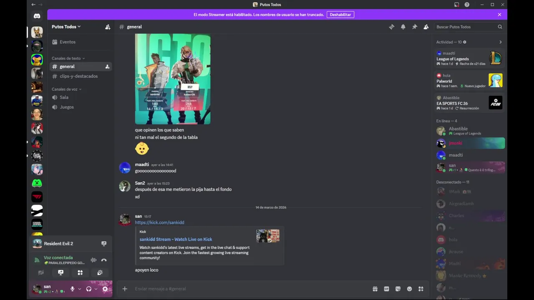The height and width of the screenshot is (300, 534).
Task: Start an activity in voice panel
Action: click(x=80, y=272)
